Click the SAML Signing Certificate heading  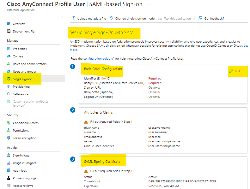(x=102, y=162)
